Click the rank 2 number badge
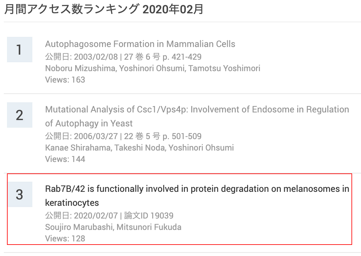The height and width of the screenshot is (256, 361). point(20,115)
